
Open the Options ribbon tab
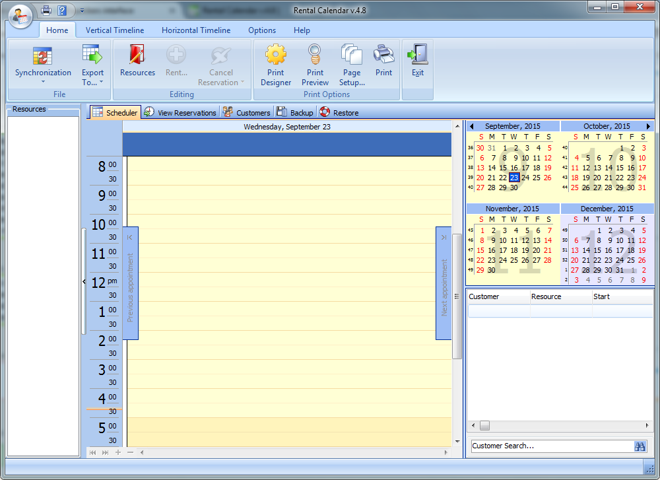[x=262, y=30]
